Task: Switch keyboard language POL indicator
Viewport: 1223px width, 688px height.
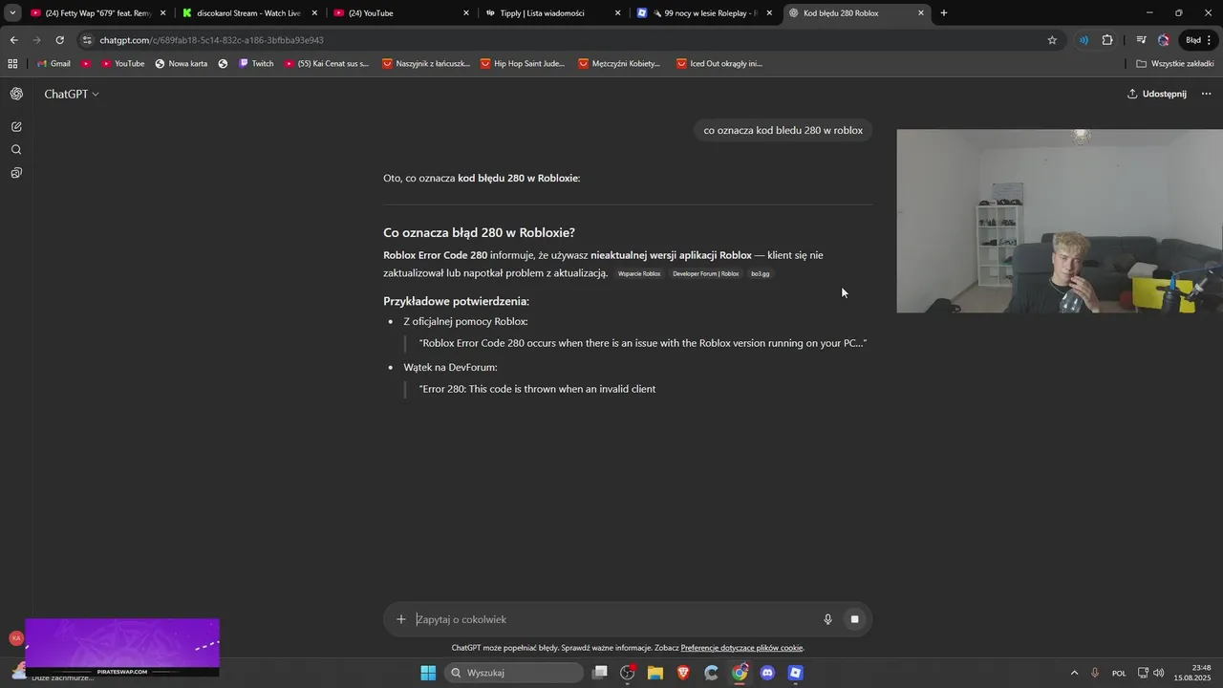Action: 1119,673
